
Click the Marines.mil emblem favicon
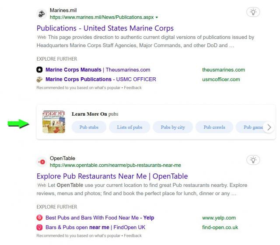42,14
